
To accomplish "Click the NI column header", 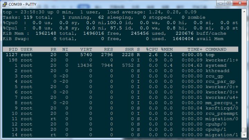I will tap(65, 50).
